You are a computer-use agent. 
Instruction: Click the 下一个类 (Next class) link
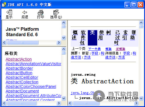click(94, 49)
